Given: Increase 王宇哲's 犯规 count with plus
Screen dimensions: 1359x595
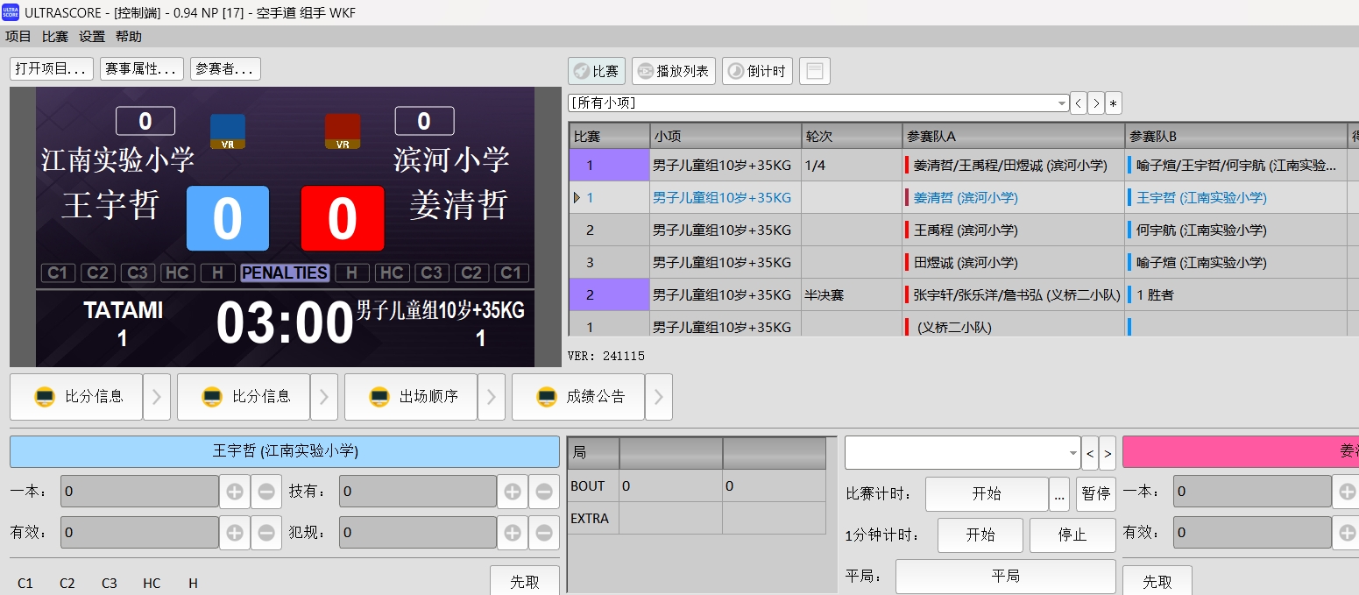Looking at the screenshot, I should coord(513,532).
